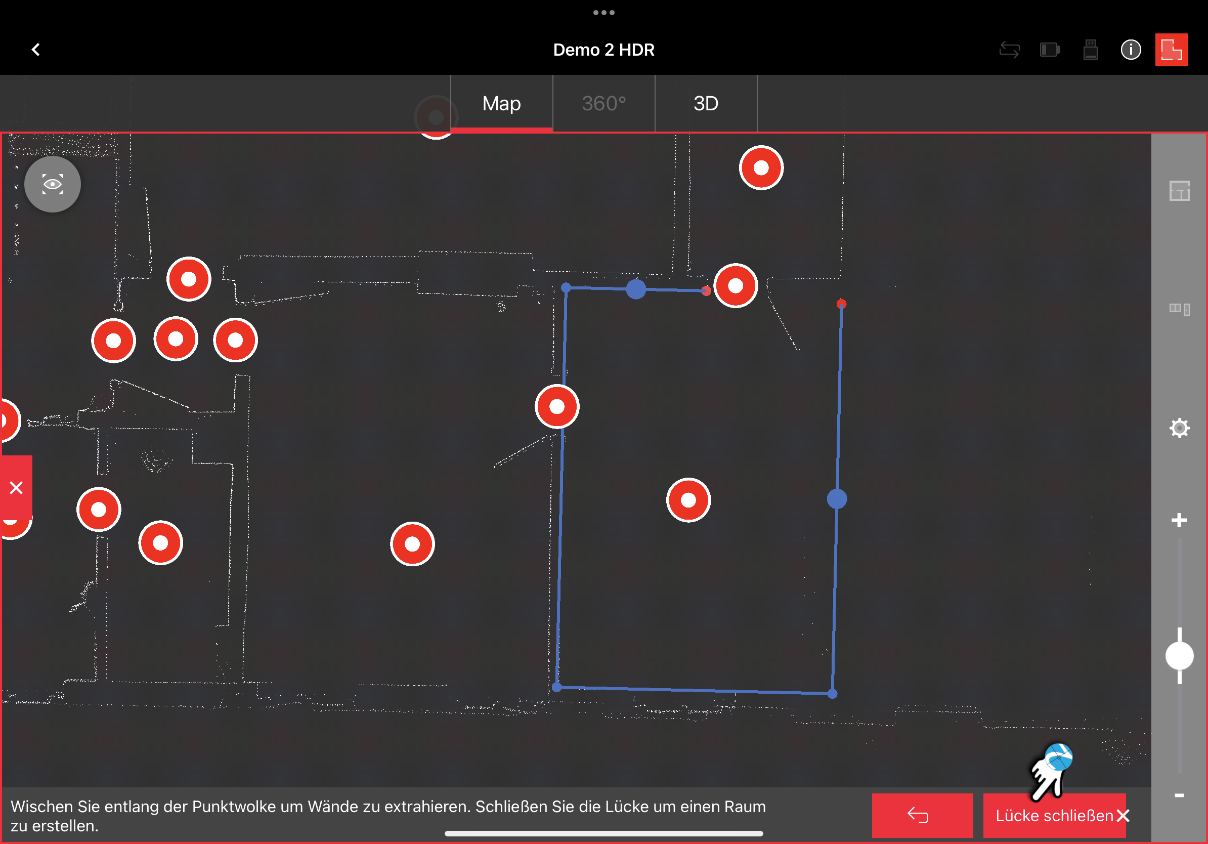Image resolution: width=1208 pixels, height=844 pixels.
Task: Select scan marker on blue left wall
Action: tap(556, 406)
